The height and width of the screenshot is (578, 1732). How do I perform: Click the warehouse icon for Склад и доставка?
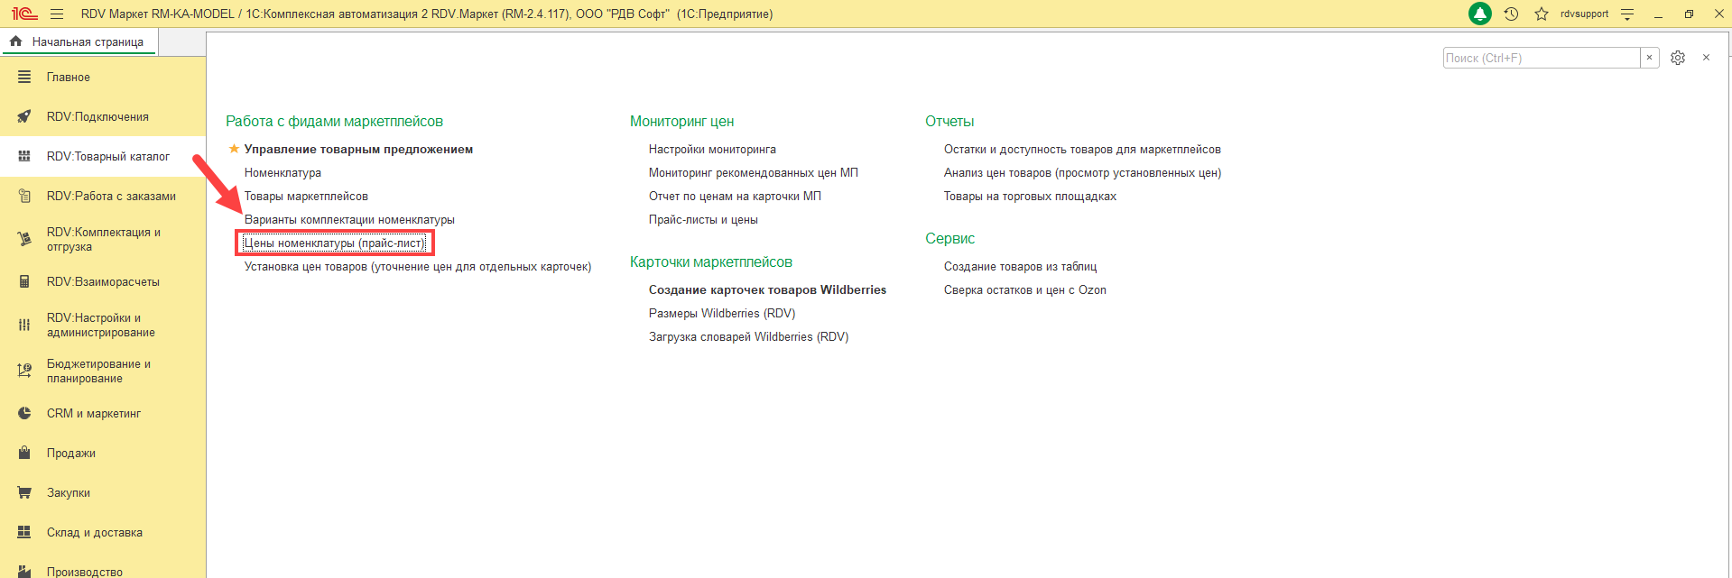[24, 533]
